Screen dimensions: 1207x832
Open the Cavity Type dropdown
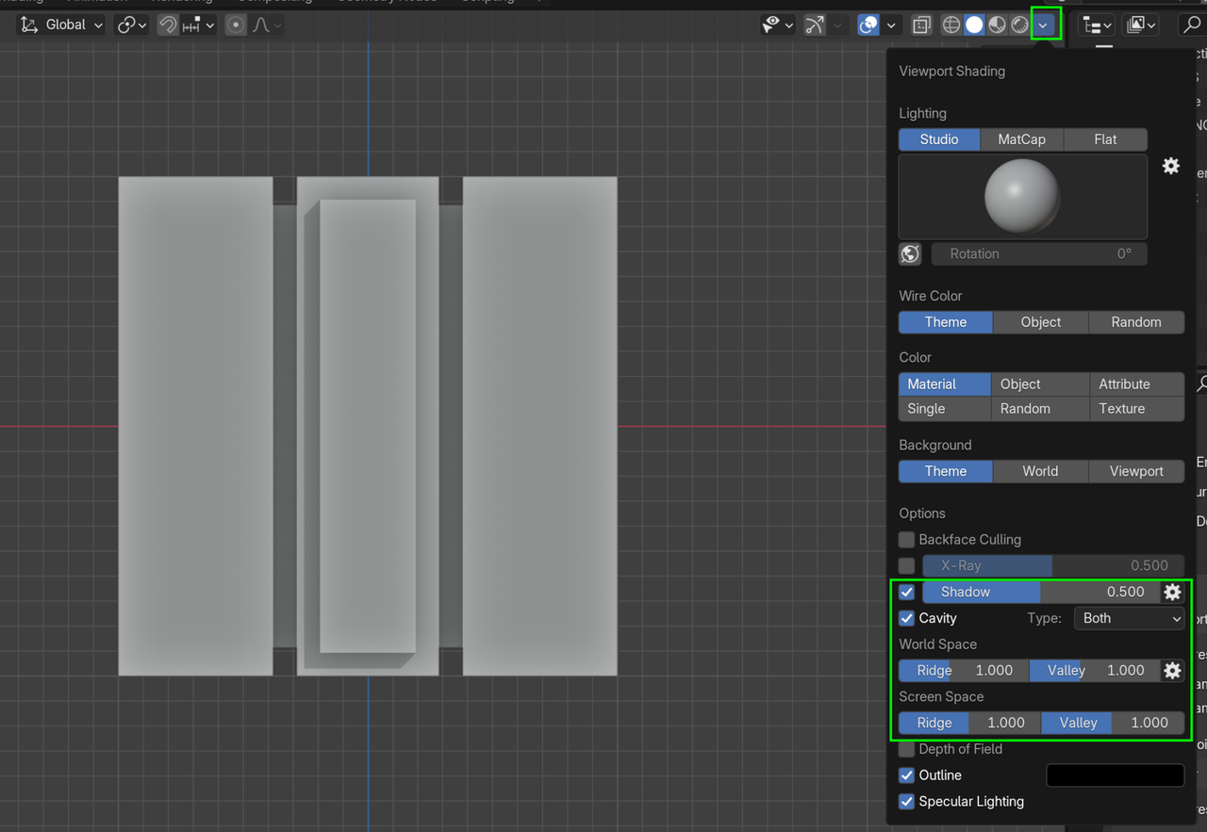click(1129, 618)
